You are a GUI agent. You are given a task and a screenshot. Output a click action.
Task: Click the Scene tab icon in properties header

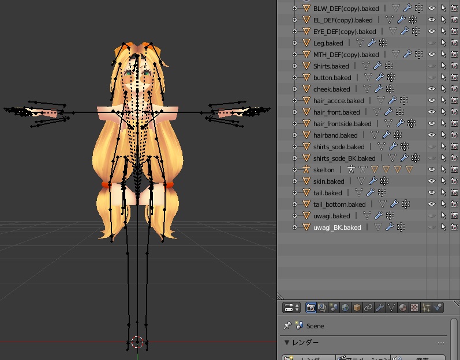[334, 308]
